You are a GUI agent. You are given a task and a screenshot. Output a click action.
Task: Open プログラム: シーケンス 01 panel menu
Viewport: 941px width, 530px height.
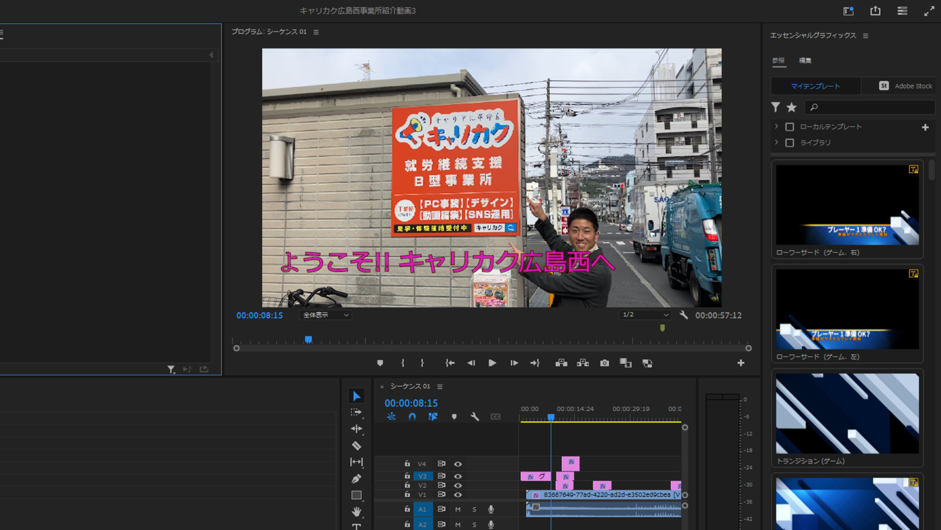[316, 32]
